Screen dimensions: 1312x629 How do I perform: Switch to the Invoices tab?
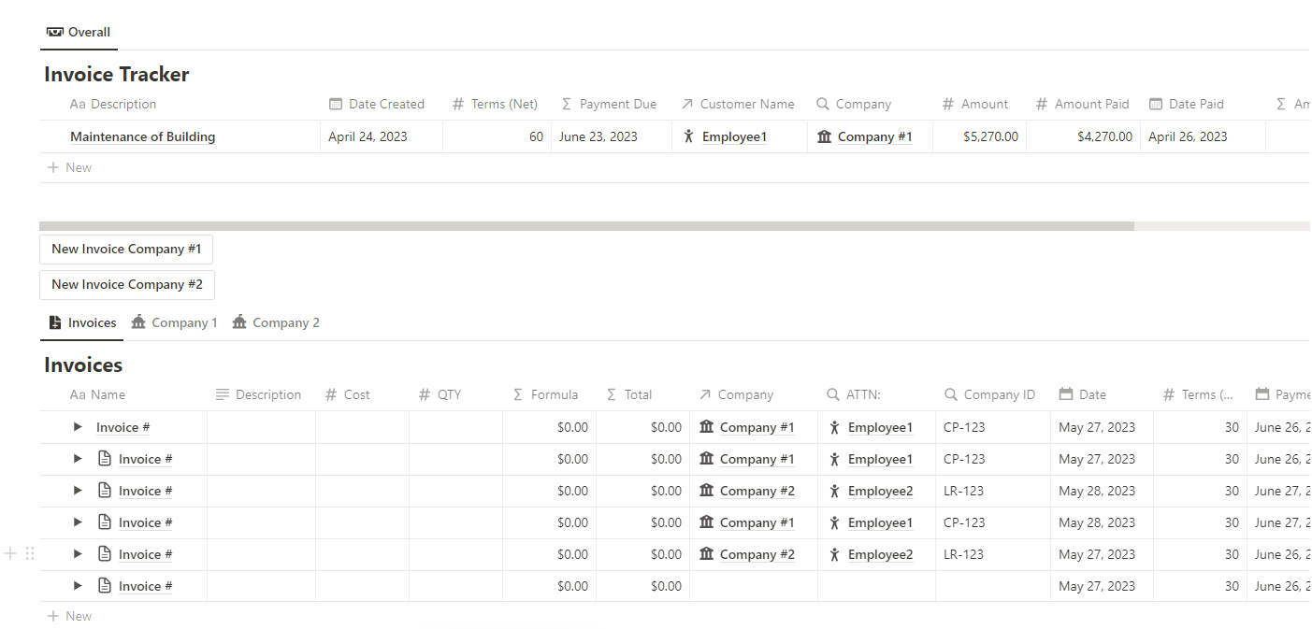tap(82, 322)
